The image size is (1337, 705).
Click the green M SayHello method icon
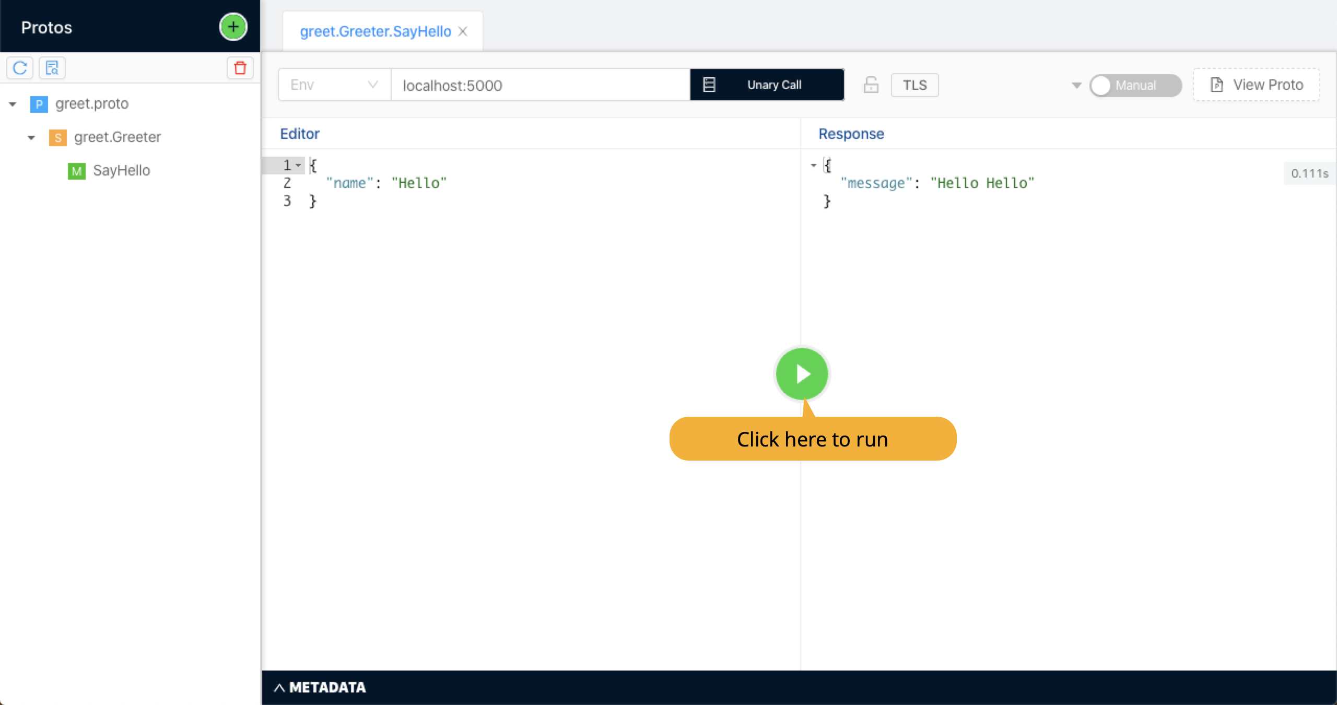tap(76, 171)
